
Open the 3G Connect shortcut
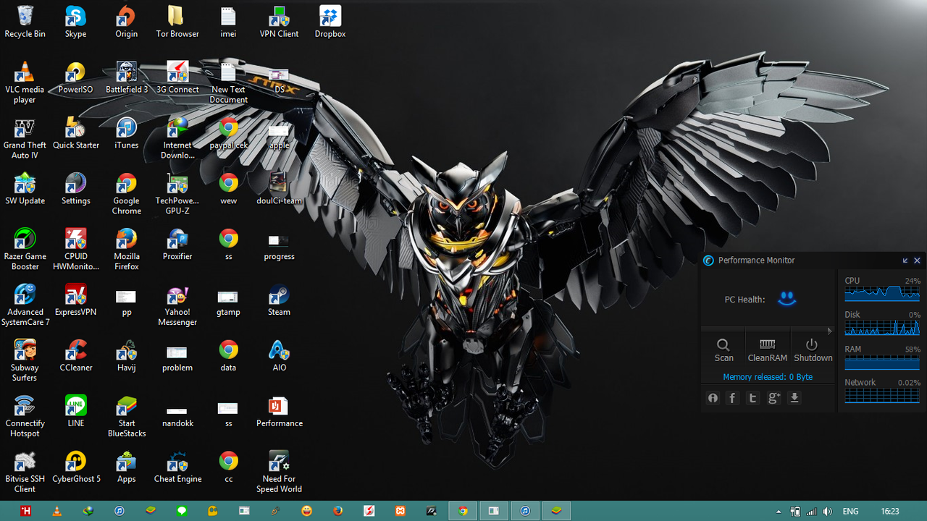pos(177,77)
